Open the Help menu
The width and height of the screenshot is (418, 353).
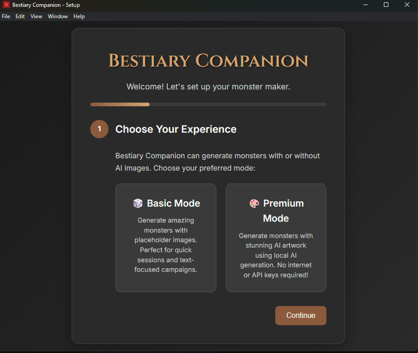coord(79,16)
